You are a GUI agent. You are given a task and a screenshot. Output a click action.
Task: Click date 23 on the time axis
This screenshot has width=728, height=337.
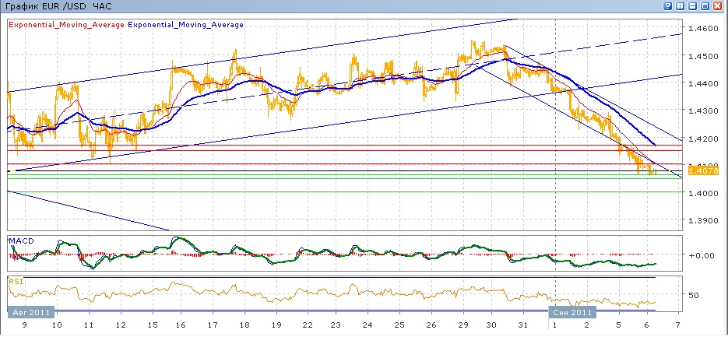[336, 325]
